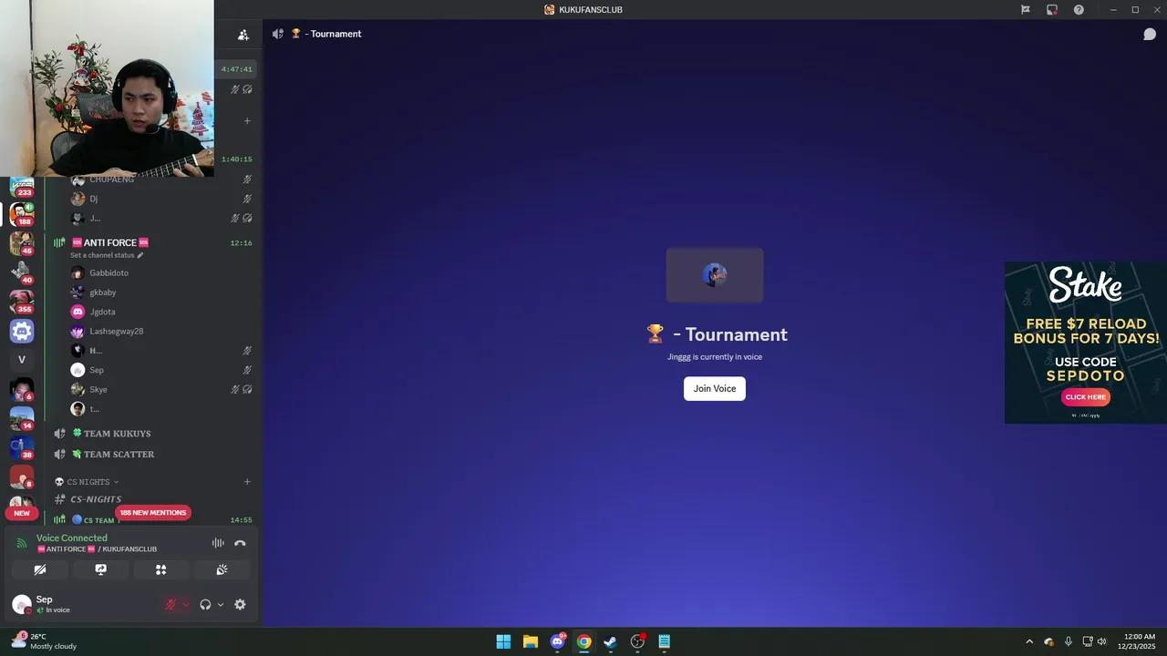1167x656 pixels.
Task: Open user Skye in voice list
Action: click(98, 389)
